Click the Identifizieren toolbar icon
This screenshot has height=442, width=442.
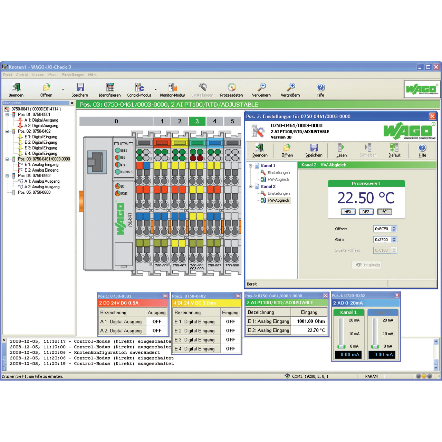tap(110, 87)
